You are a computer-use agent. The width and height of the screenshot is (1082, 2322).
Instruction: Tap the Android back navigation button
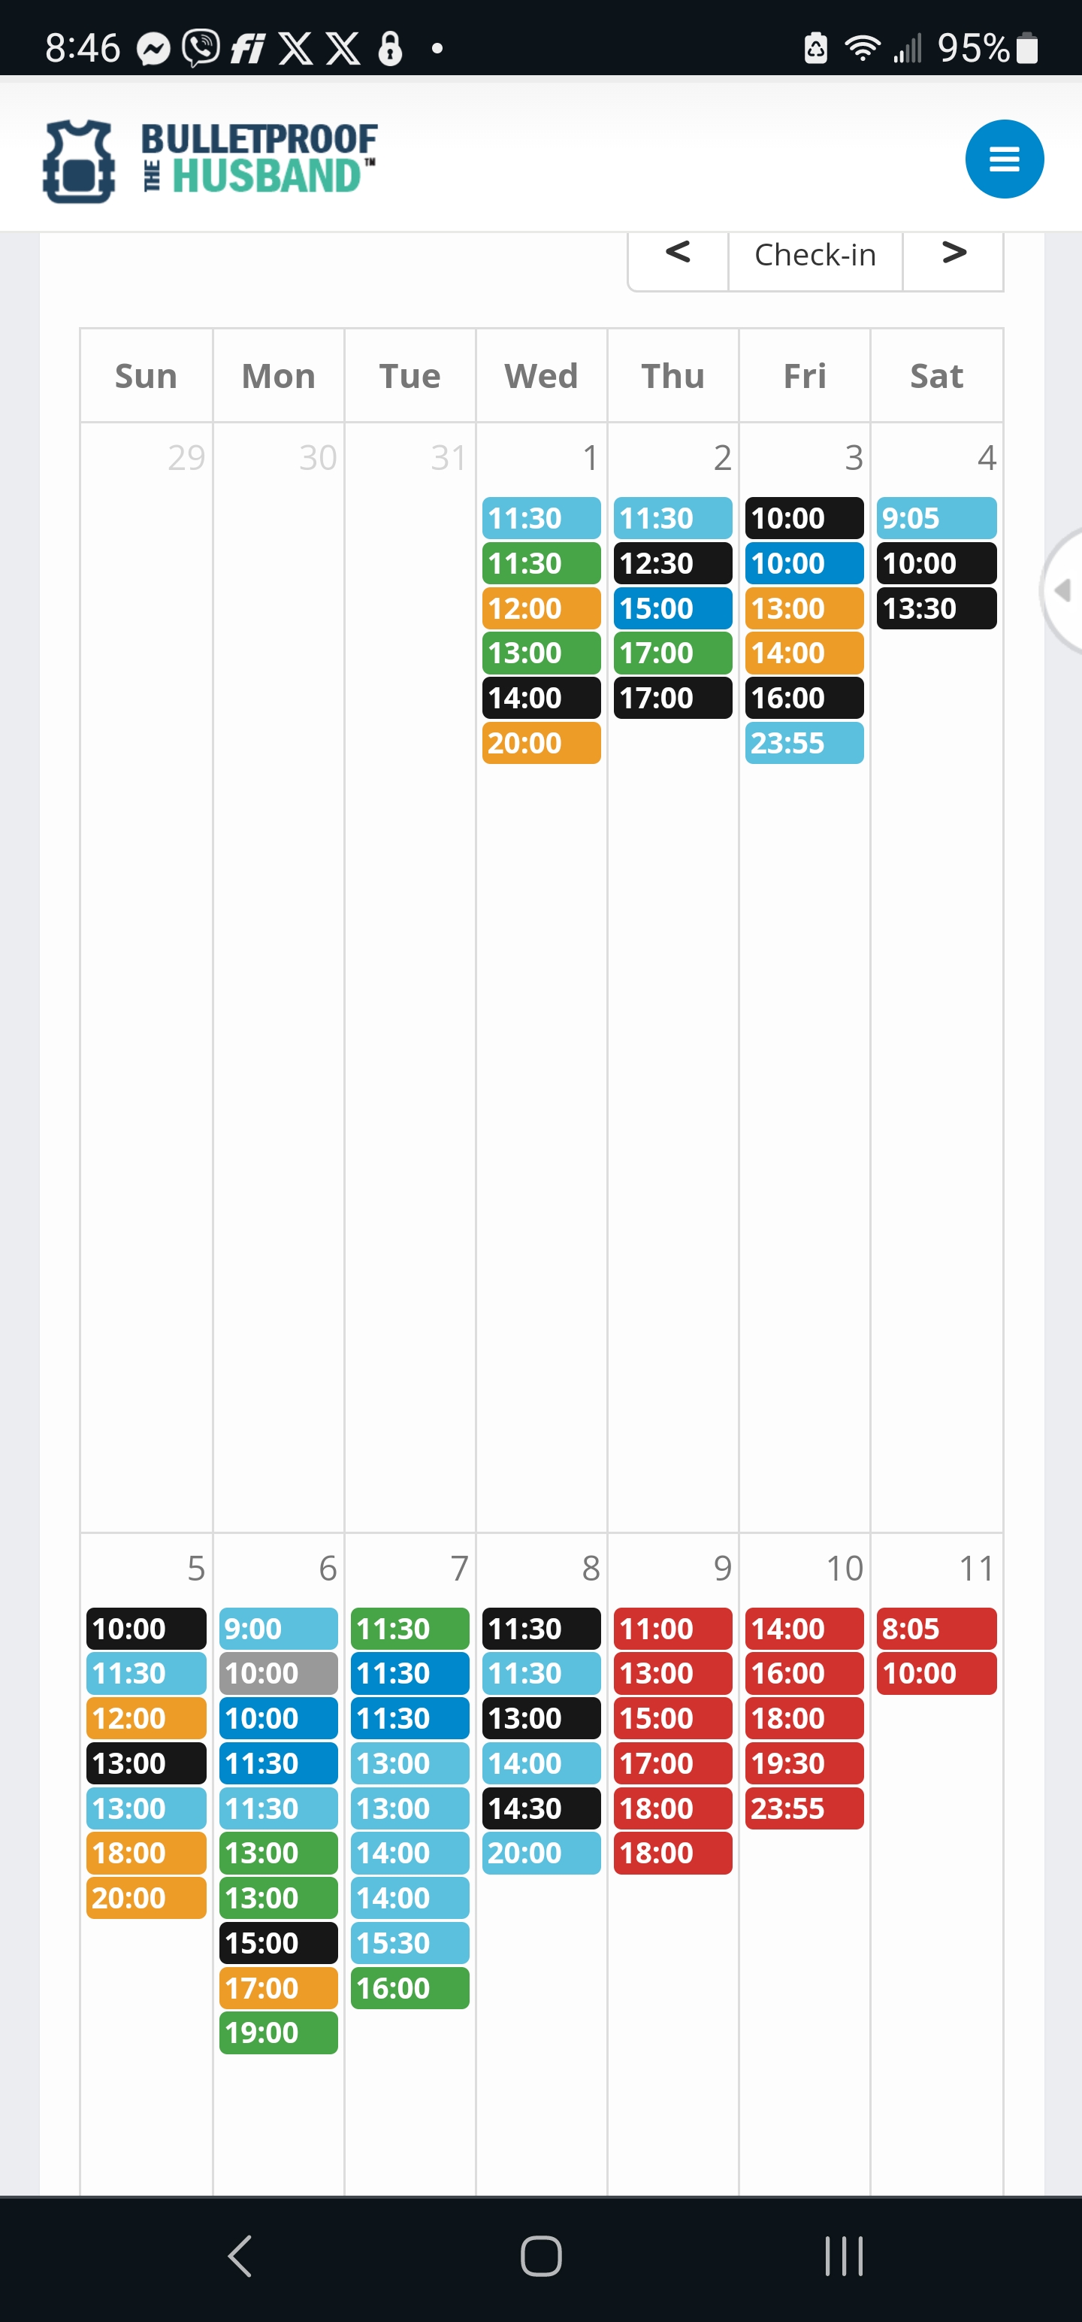[x=240, y=2255]
